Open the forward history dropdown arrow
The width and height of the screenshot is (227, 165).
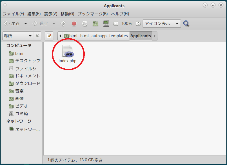tap(54, 24)
